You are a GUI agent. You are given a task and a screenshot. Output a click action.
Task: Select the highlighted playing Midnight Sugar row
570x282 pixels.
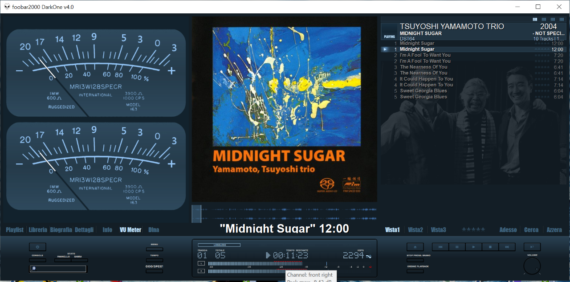(473, 49)
